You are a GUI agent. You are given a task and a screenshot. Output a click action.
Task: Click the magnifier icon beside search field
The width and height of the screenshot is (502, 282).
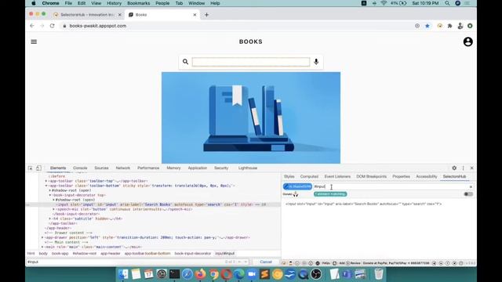[x=185, y=62]
